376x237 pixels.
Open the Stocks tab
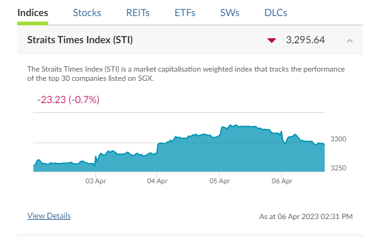pos(87,13)
